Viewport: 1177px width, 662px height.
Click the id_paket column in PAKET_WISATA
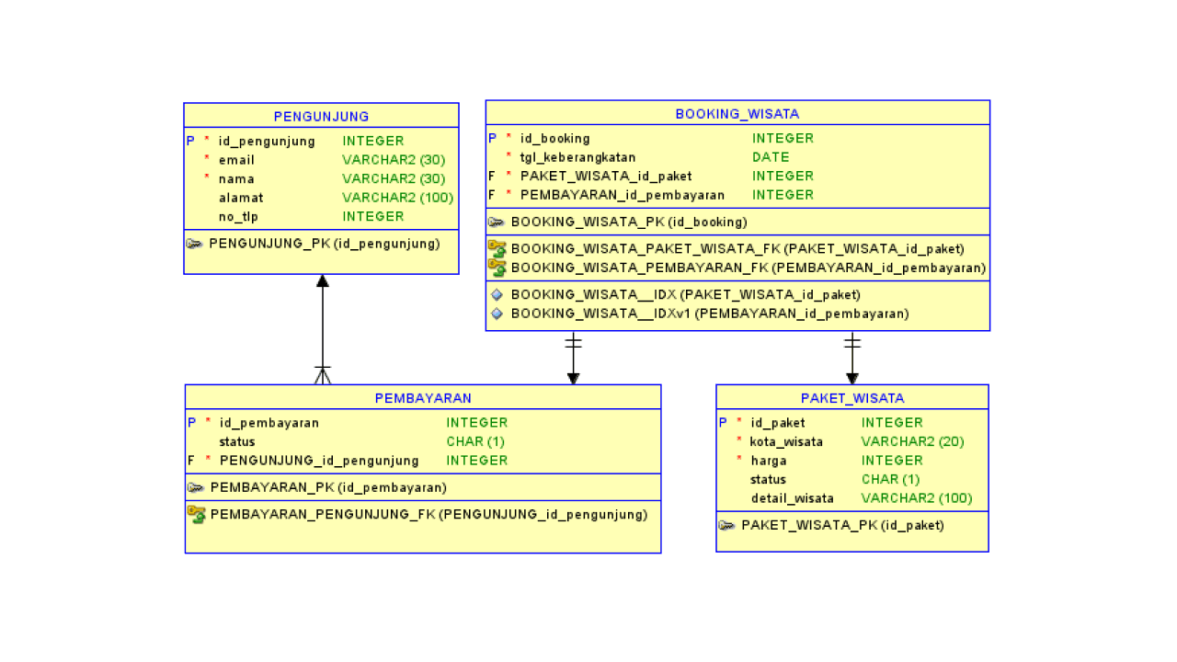coord(778,423)
